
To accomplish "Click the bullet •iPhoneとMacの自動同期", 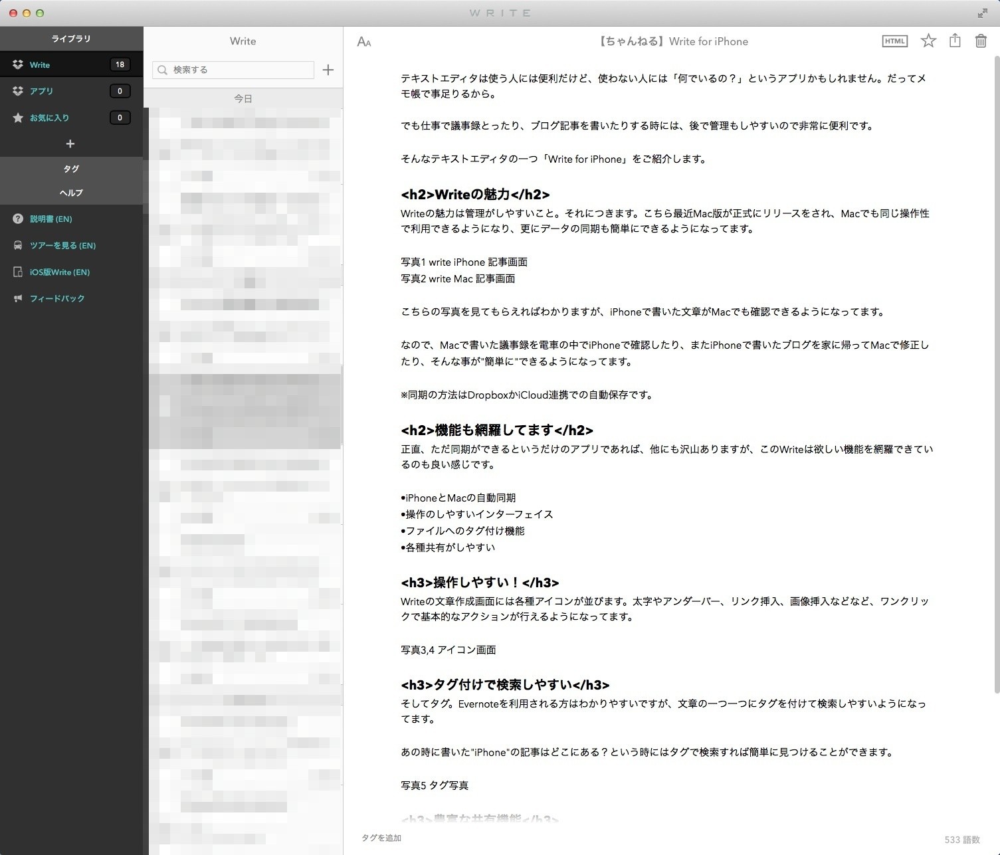I will [458, 498].
